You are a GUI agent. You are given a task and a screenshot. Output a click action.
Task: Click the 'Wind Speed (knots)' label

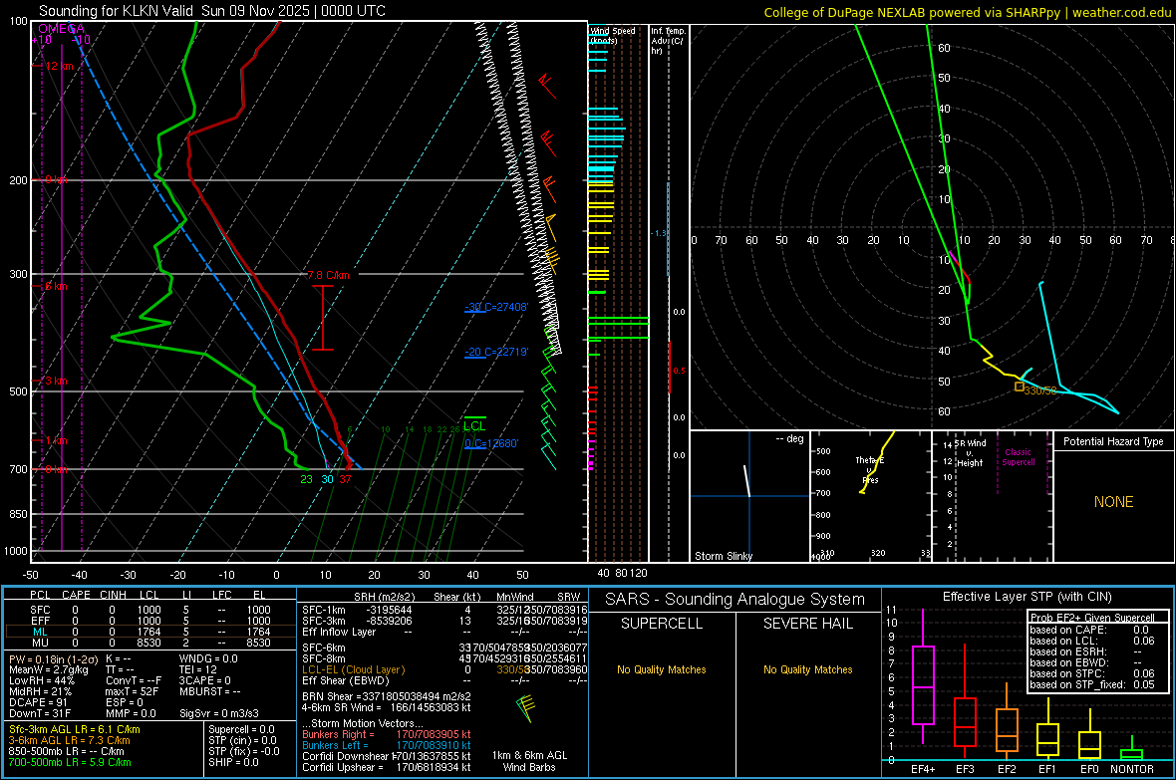coord(612,35)
